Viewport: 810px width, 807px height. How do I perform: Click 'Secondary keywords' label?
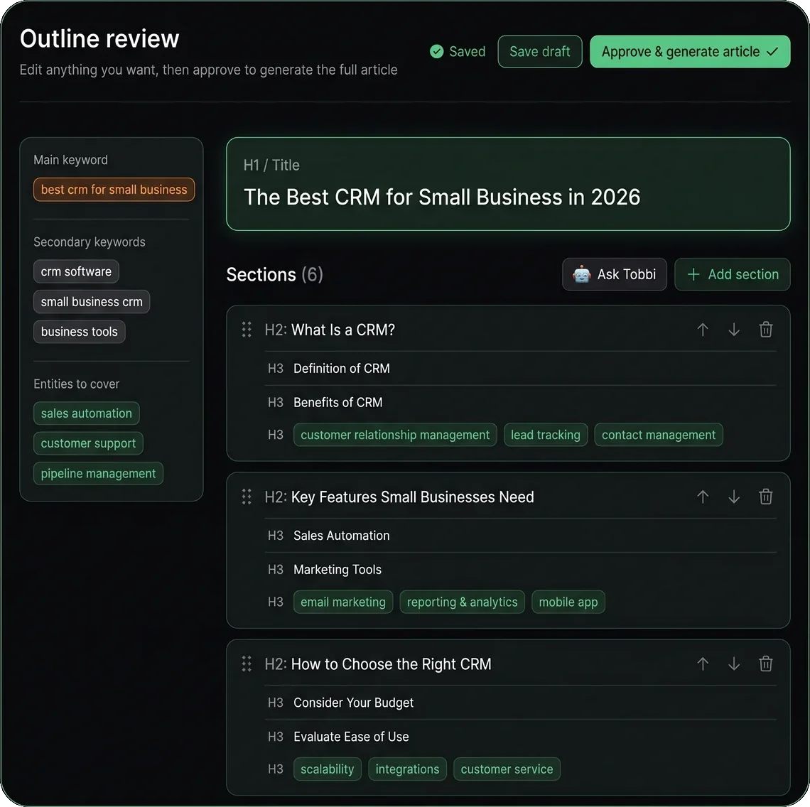click(x=90, y=242)
